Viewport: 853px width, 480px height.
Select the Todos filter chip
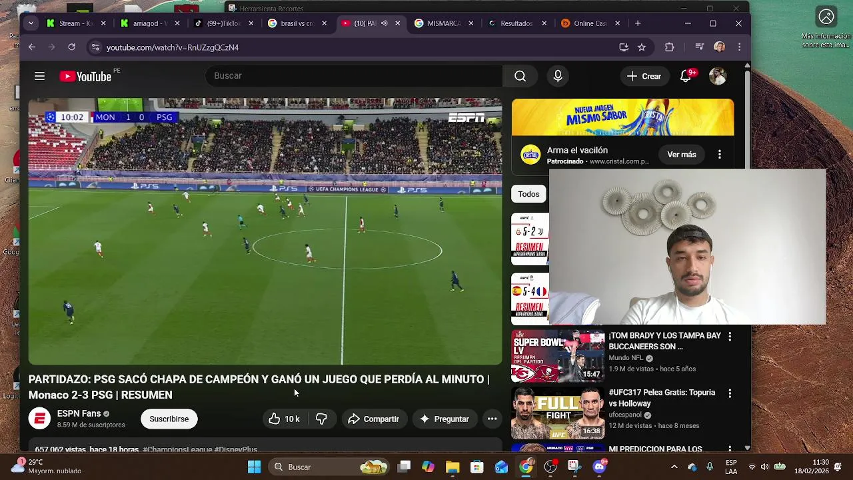click(x=528, y=194)
